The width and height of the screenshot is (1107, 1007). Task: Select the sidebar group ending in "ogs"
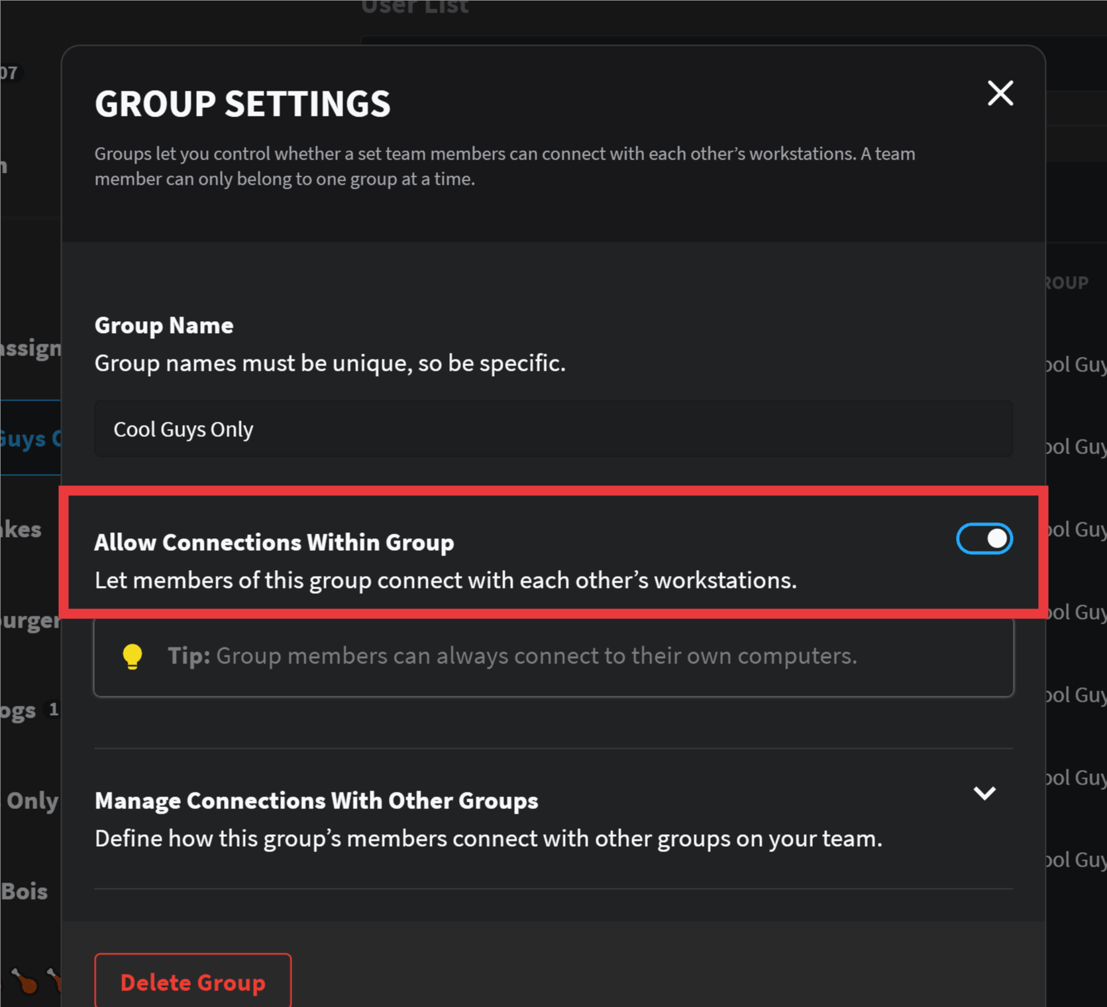19,710
